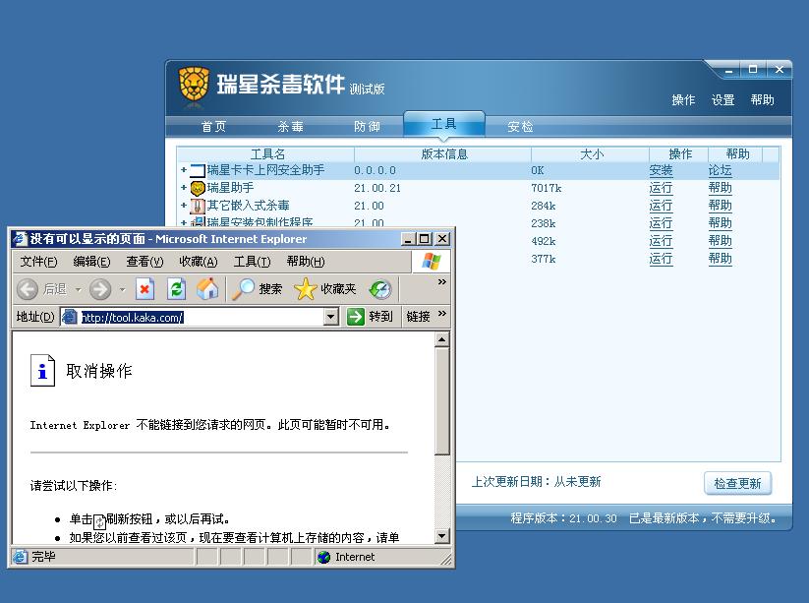Expand the 瑞星卡卡上网安全助手 row
Image resolution: width=809 pixels, height=603 pixels.
pyautogui.click(x=184, y=170)
